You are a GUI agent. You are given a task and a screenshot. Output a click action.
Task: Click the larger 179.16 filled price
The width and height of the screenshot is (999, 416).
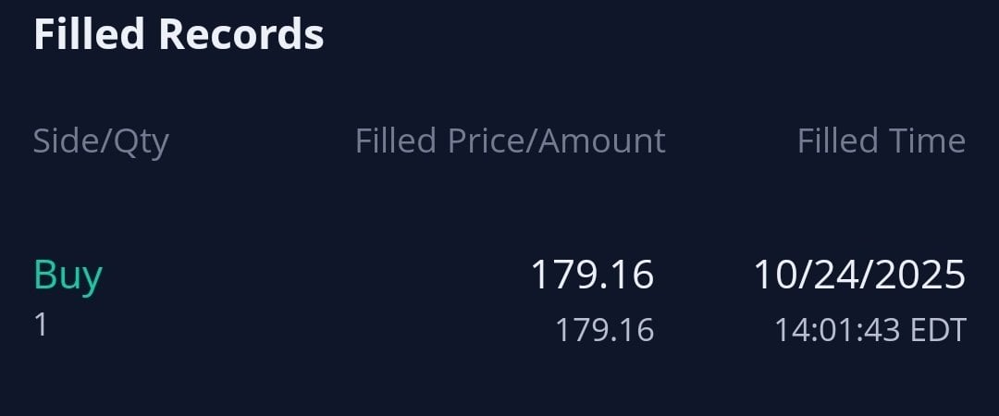click(x=591, y=275)
